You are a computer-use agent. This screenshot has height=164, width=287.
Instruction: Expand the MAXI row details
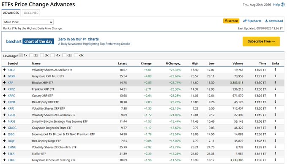coord(4,121)
